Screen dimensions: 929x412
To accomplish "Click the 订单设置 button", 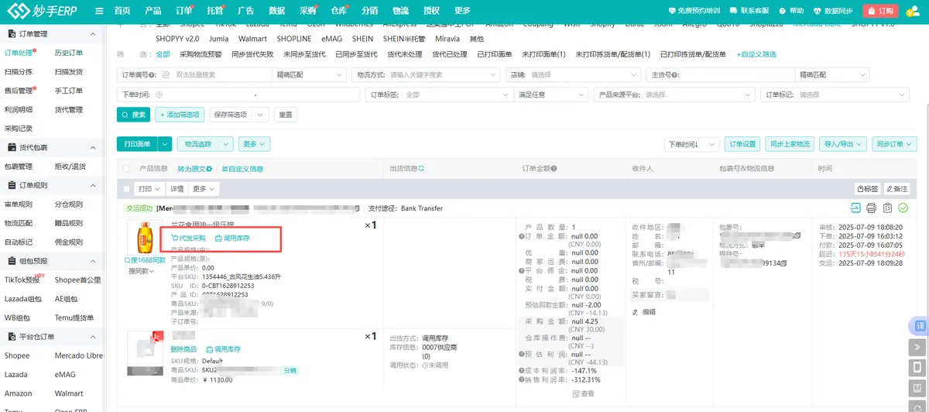I will tap(742, 144).
